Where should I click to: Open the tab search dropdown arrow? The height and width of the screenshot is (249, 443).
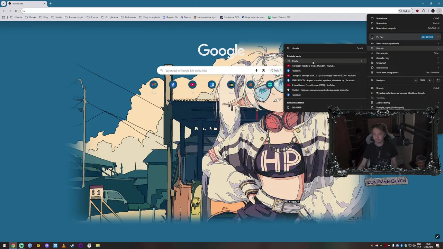pyautogui.click(x=3, y=3)
